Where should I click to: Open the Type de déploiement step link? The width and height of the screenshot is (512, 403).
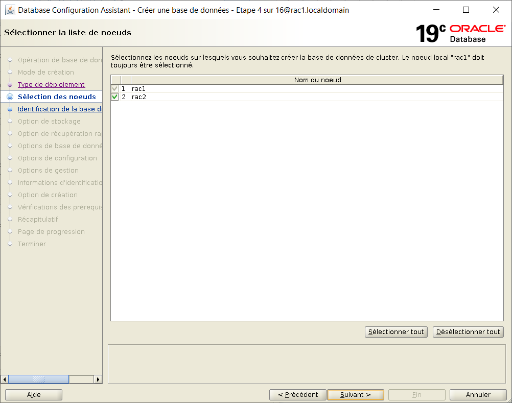[51, 84]
